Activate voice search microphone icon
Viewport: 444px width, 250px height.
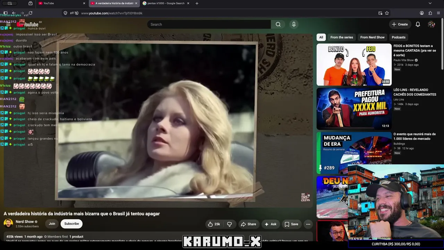point(294,24)
